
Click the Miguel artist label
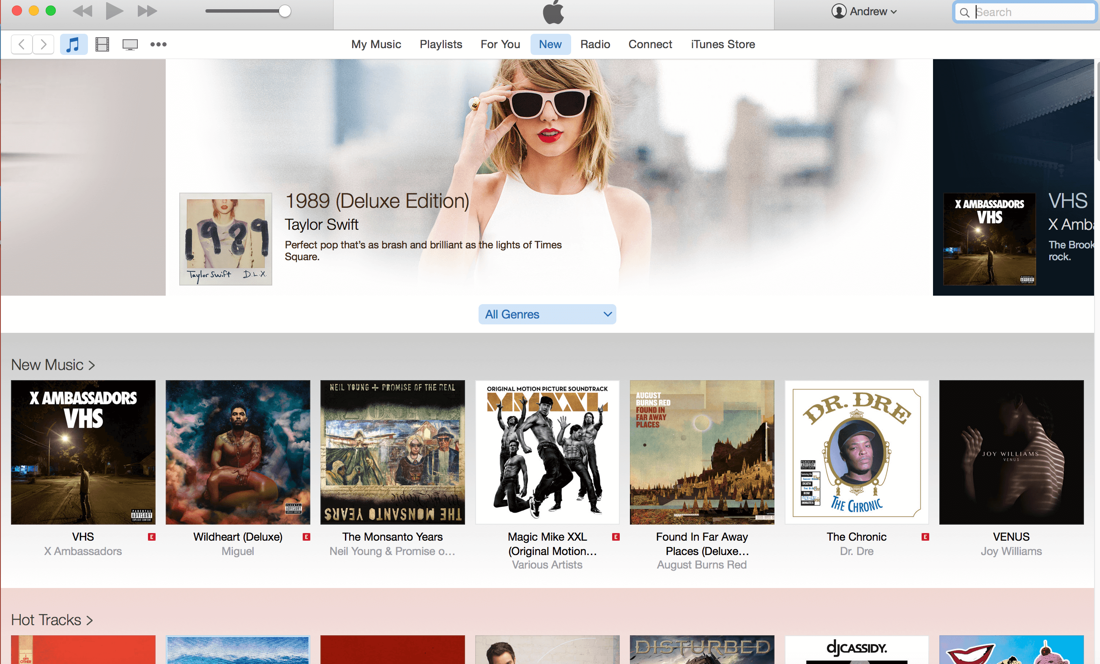(238, 551)
